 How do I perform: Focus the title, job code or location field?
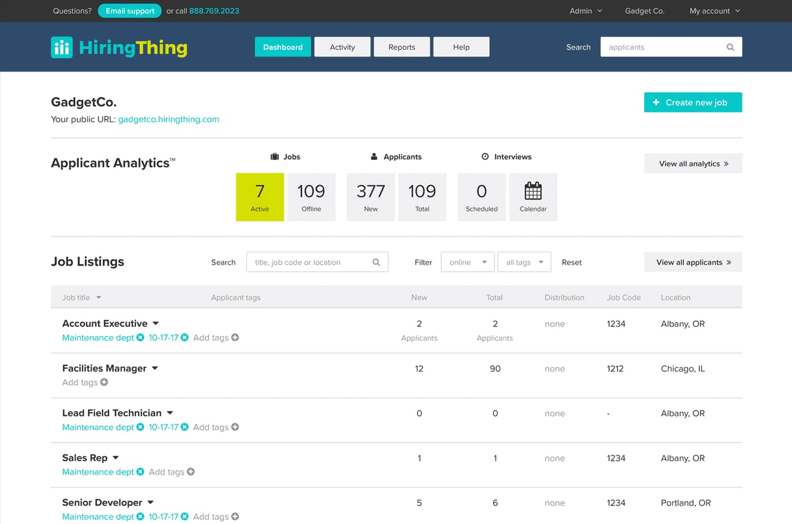(317, 262)
